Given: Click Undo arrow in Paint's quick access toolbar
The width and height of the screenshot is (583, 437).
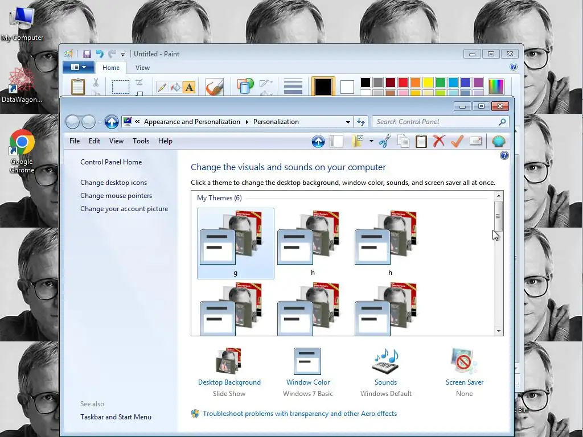Looking at the screenshot, I should pos(100,54).
